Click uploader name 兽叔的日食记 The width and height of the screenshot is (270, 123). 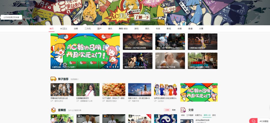tap(111, 101)
